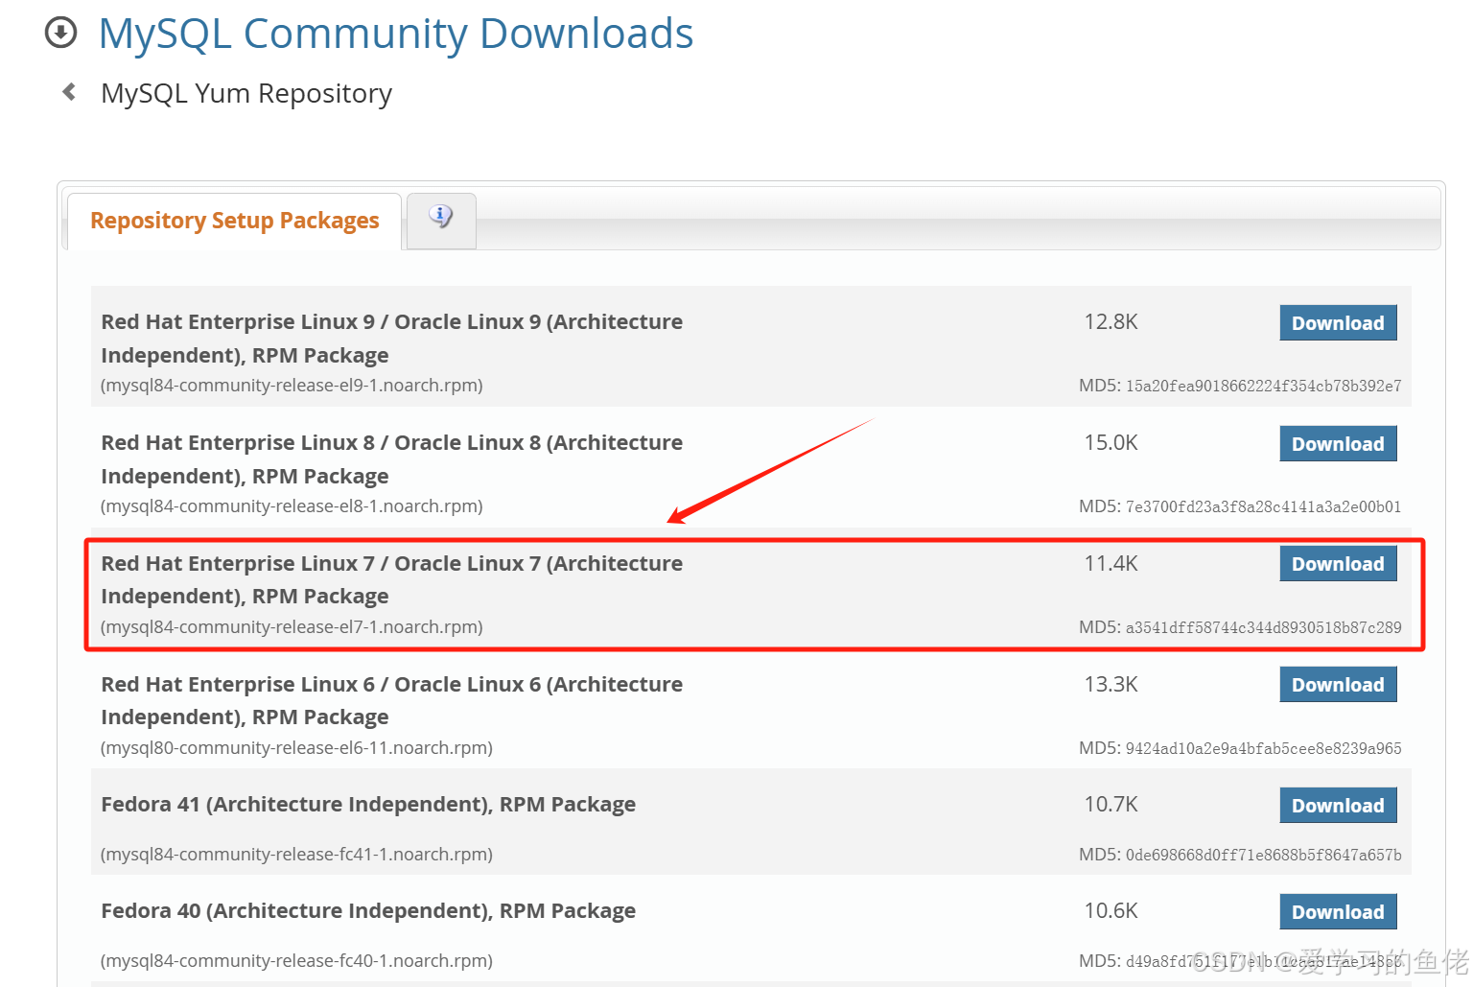Download the Red Hat Enterprise Linux 6 package
The width and height of the screenshot is (1473, 987).
[x=1338, y=685]
